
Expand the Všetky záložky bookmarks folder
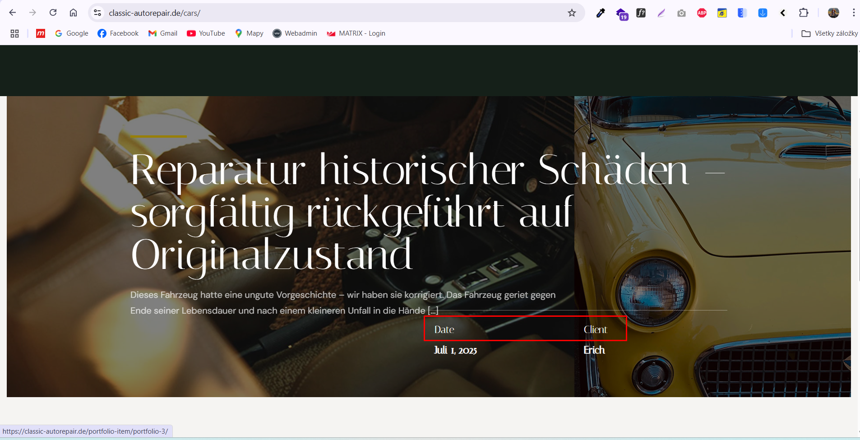[829, 33]
